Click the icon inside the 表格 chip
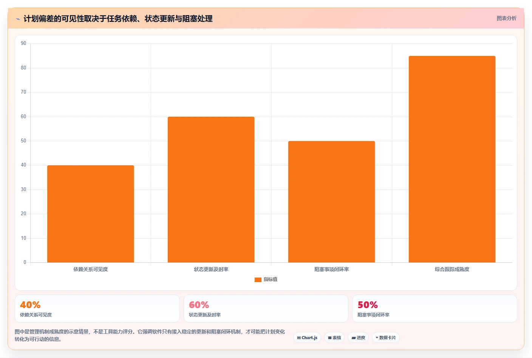Image resolution: width=532 pixels, height=358 pixels. coord(330,338)
